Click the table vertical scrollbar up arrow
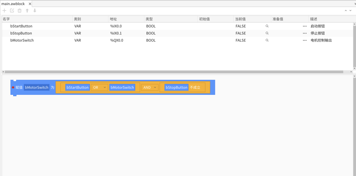356x176 pixels. click(355, 24)
